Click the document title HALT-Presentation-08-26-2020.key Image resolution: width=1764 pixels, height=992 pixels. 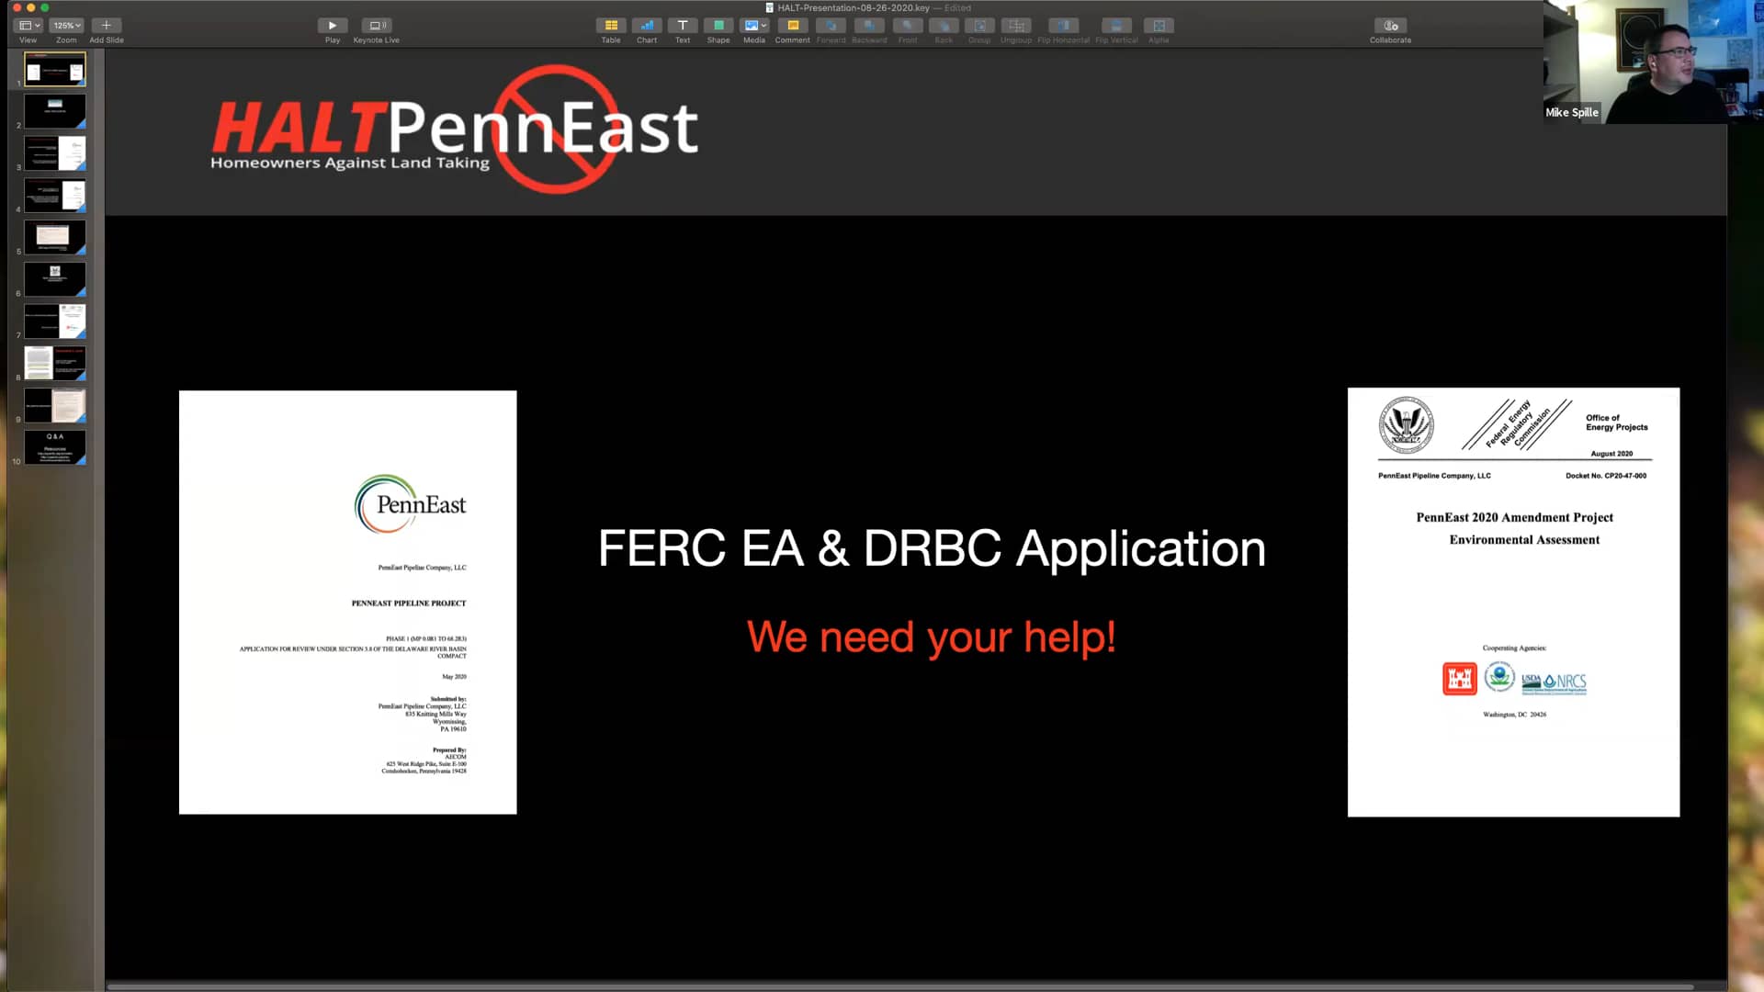coord(854,7)
